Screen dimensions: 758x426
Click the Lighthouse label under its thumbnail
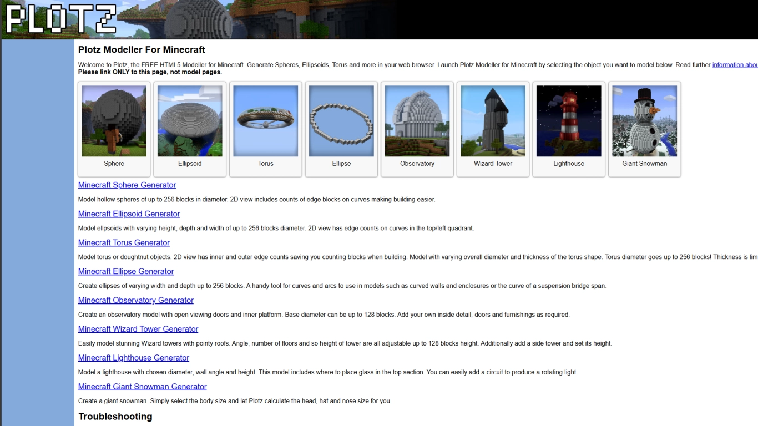(x=568, y=163)
